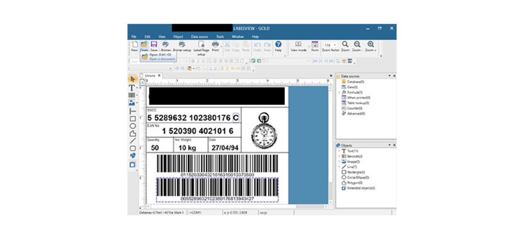Close the Chrono document tab

tap(160, 75)
